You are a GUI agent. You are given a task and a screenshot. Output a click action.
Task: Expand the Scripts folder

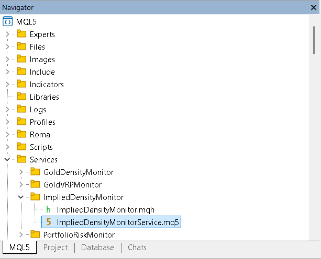(x=7, y=147)
